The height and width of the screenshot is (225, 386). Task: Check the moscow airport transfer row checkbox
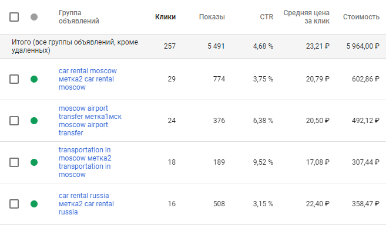tap(14, 121)
